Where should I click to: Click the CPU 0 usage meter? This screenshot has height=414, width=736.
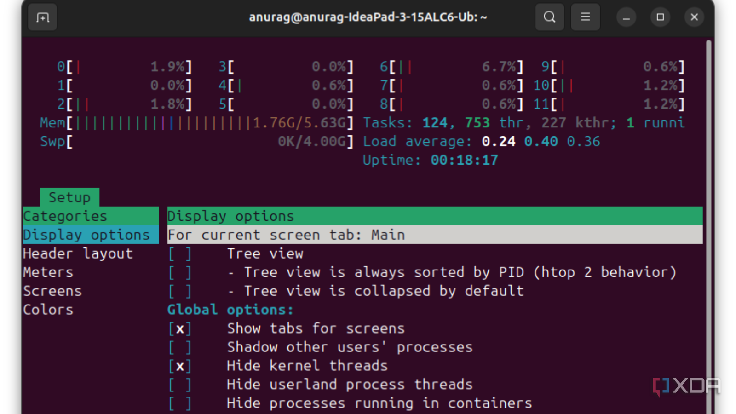(x=124, y=67)
